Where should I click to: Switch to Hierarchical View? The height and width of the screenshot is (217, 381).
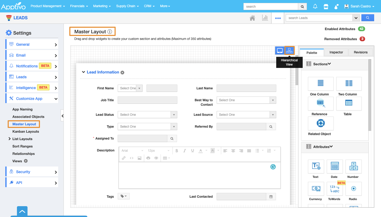pos(289,50)
